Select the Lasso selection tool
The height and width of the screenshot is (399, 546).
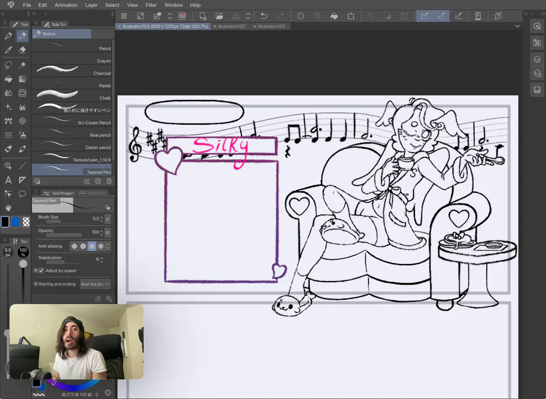coord(8,65)
